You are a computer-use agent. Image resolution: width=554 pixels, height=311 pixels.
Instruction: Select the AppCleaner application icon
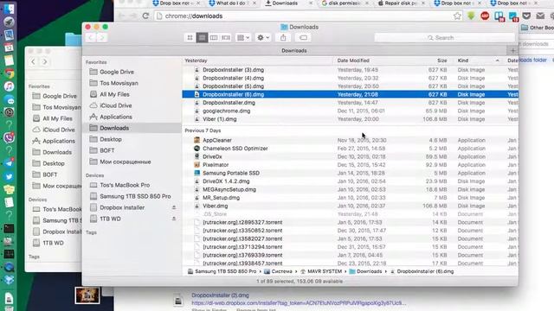pyautogui.click(x=196, y=140)
